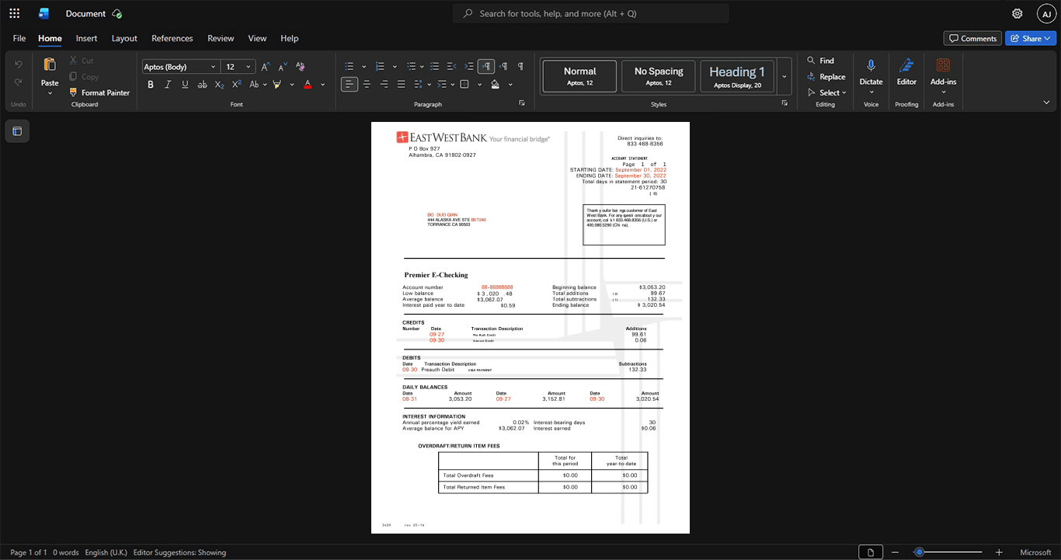
Task: Decrease paragraph indent
Action: coord(452,67)
